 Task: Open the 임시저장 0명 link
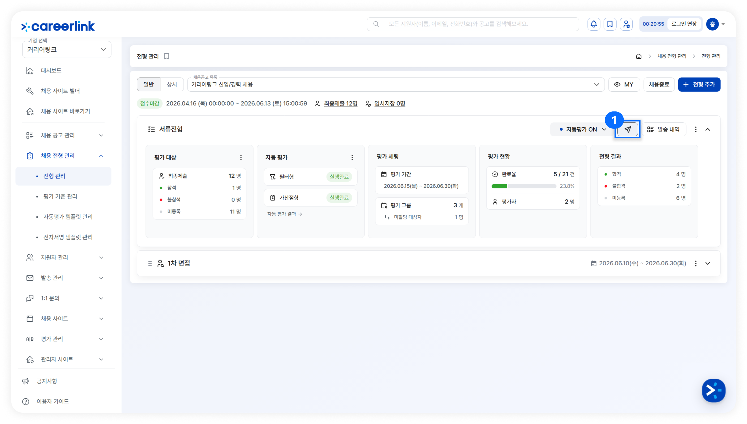[x=389, y=104]
